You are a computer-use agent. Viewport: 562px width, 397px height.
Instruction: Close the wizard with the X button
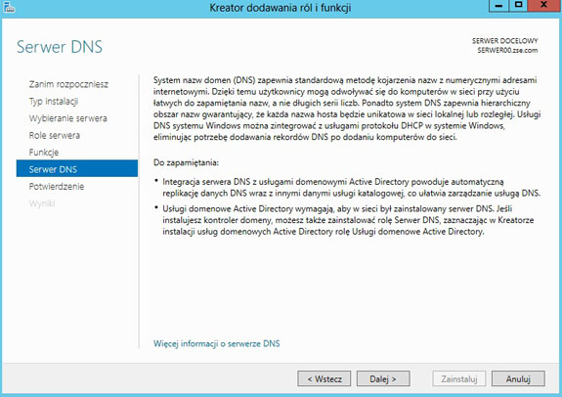point(544,5)
